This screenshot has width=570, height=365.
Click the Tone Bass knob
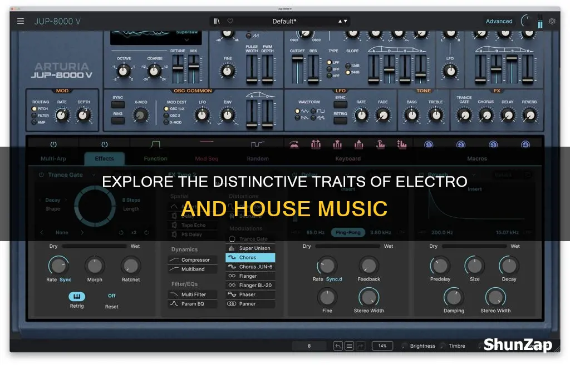click(411, 116)
